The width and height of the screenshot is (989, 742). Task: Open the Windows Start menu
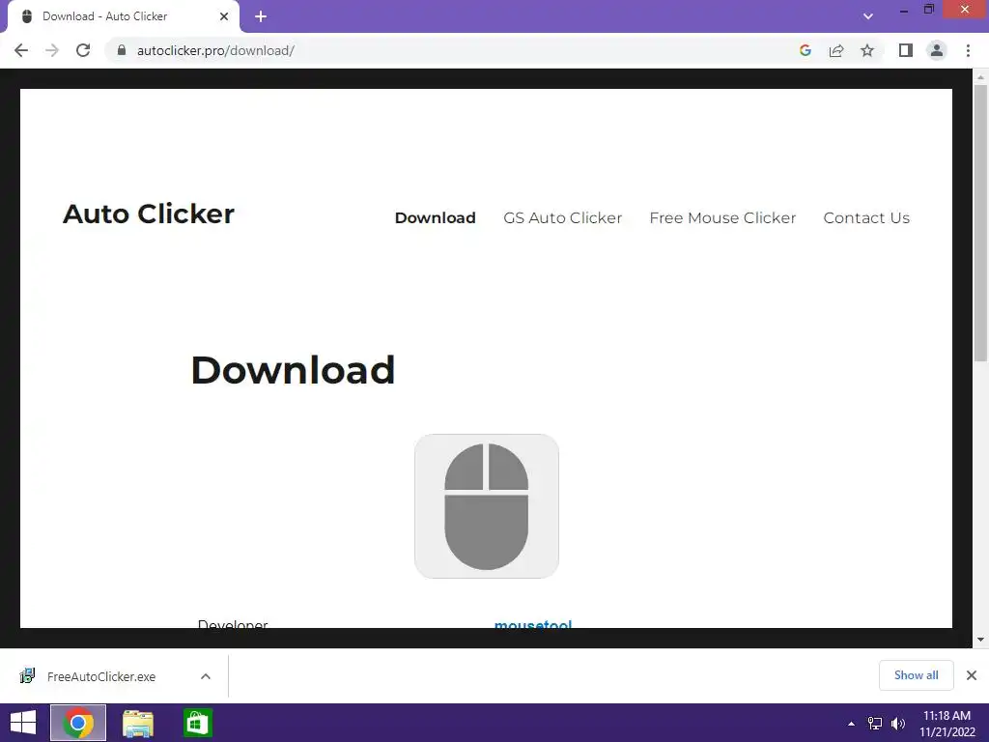23,723
